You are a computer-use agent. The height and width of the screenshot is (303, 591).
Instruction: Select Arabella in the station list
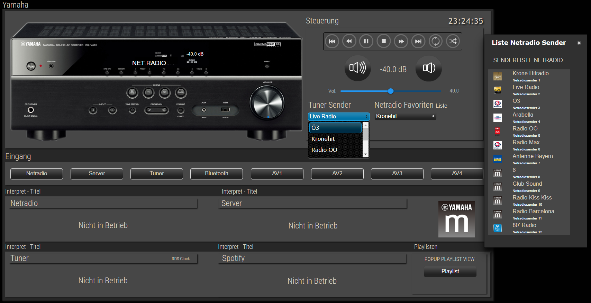[x=529, y=118]
